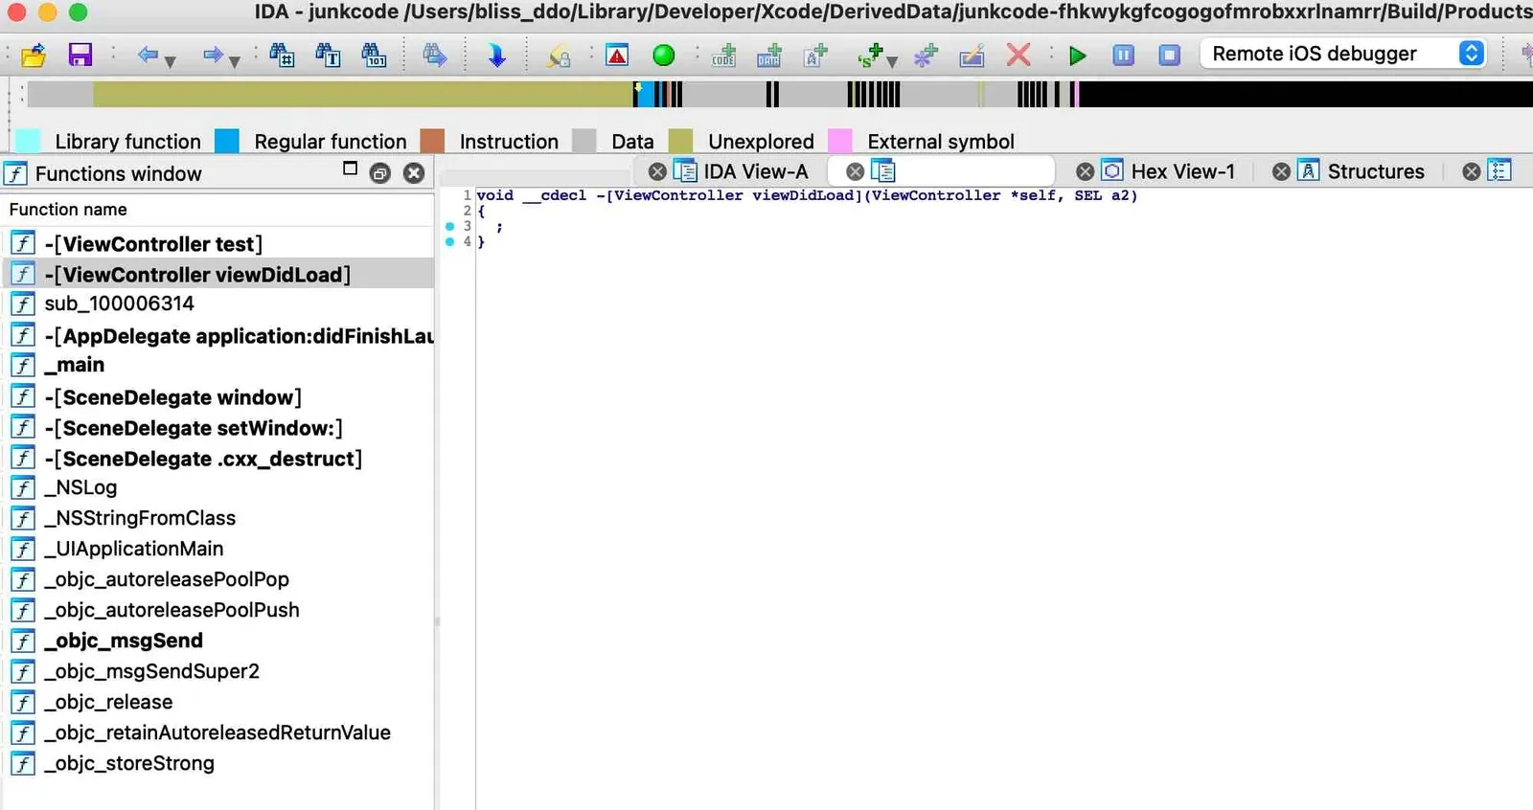Maximize the Functions window panel

pyautogui.click(x=351, y=169)
